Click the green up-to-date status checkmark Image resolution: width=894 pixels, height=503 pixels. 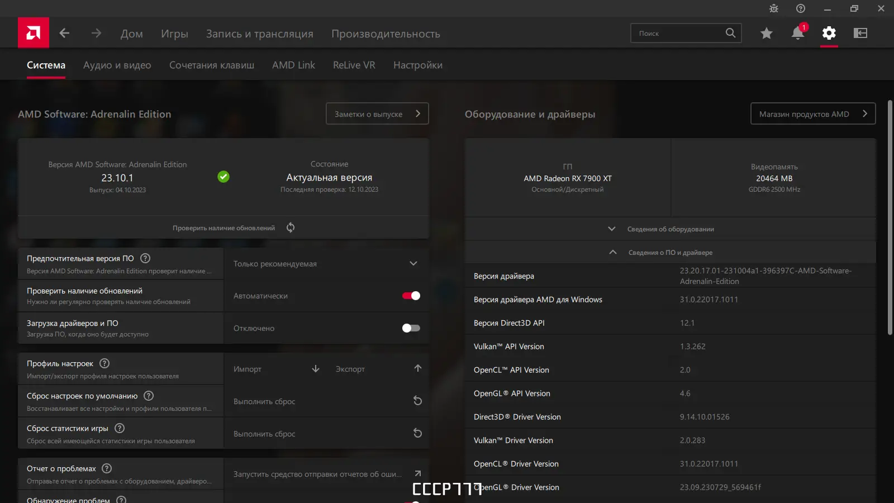223,177
